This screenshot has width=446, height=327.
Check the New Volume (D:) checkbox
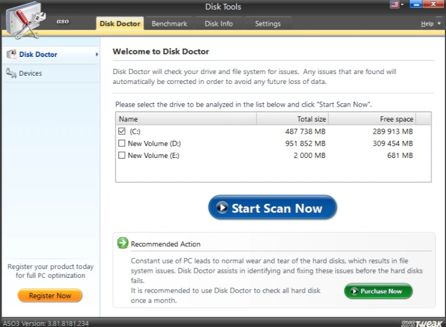122,143
